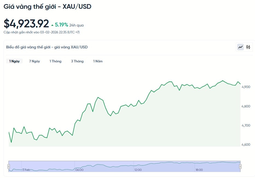Click the left range navigator handle
Image resolution: width=255 pixels, height=178 pixels.
click(8, 166)
